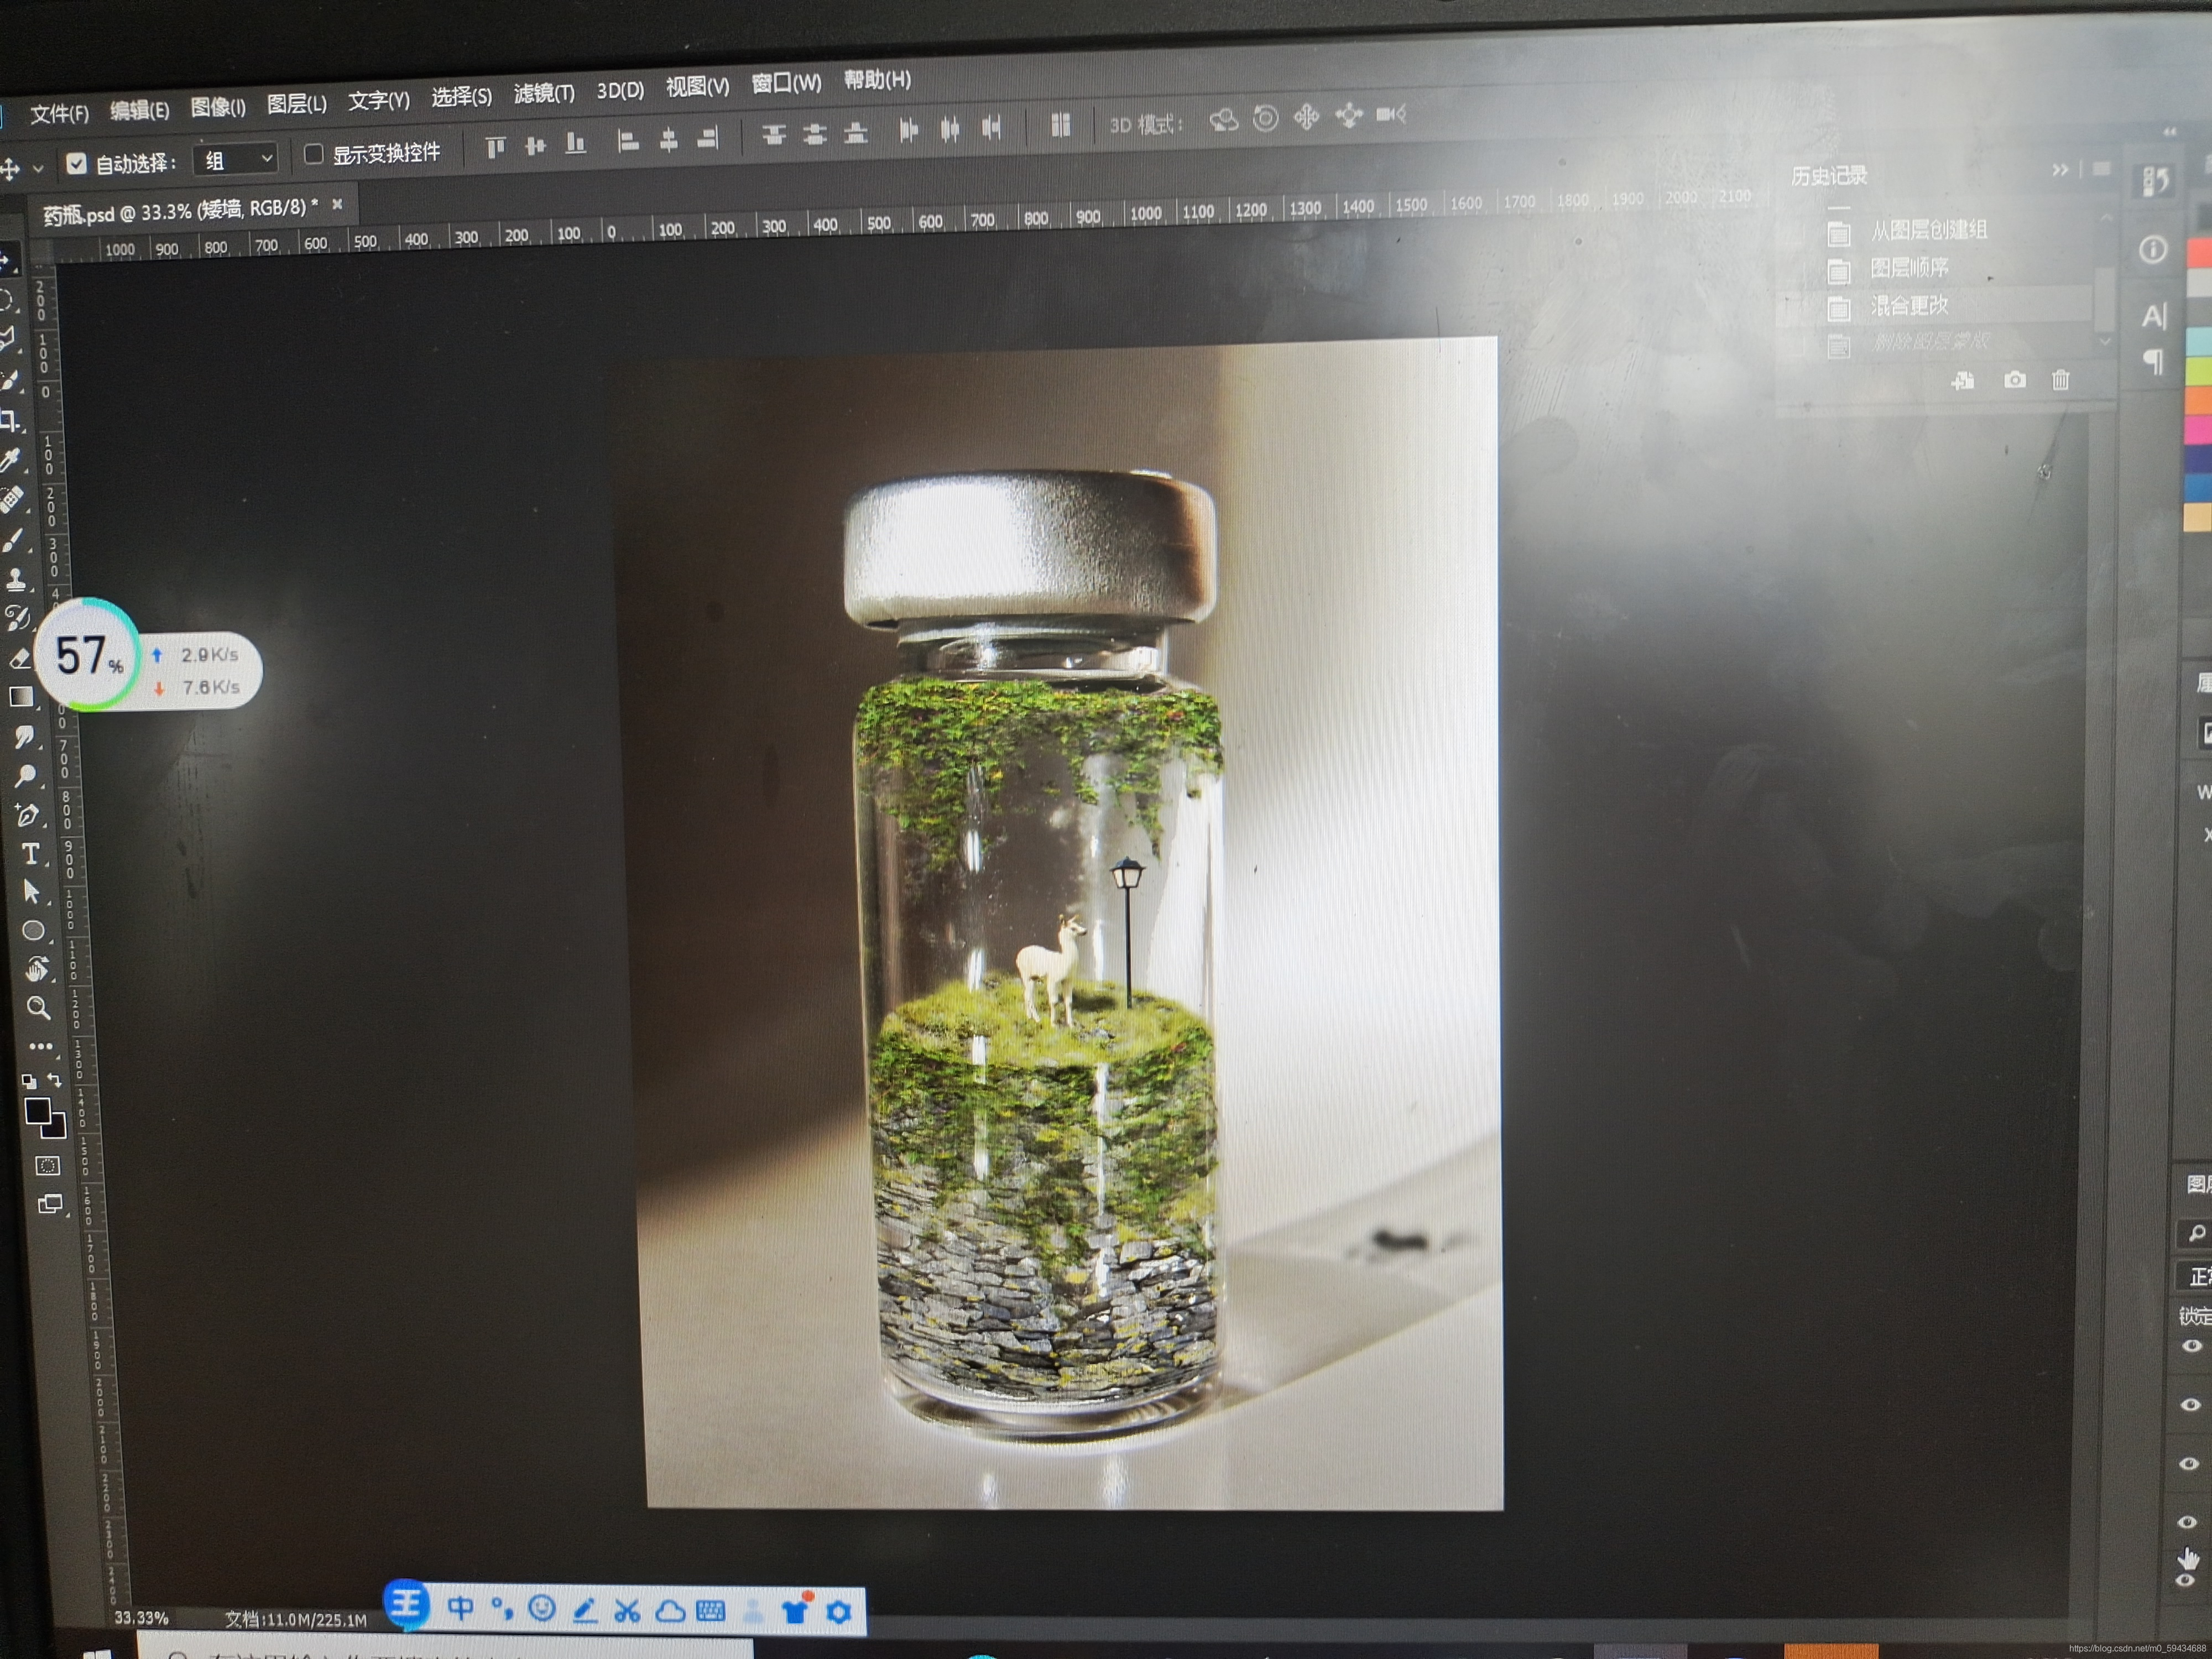Viewport: 2212px width, 1659px height.
Task: Create new snapshot with camera icon
Action: (2015, 380)
